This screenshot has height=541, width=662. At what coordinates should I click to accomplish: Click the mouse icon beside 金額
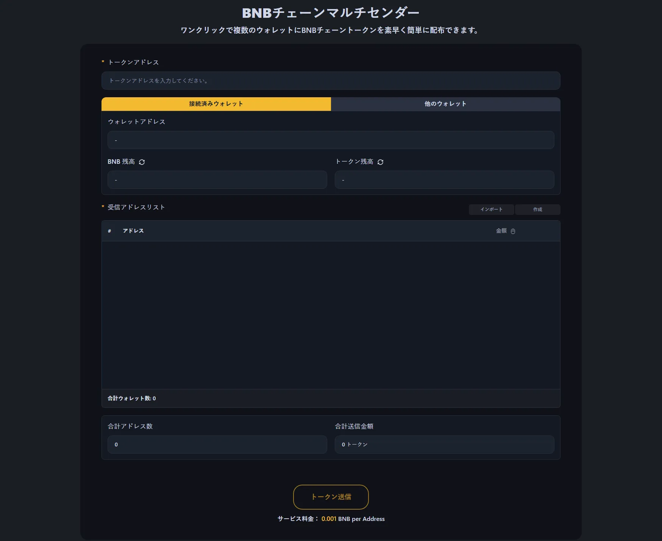tap(513, 231)
